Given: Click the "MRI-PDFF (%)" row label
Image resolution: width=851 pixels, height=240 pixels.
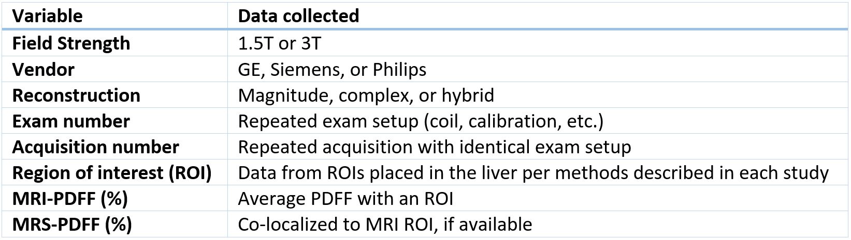Looking at the screenshot, I should [70, 199].
